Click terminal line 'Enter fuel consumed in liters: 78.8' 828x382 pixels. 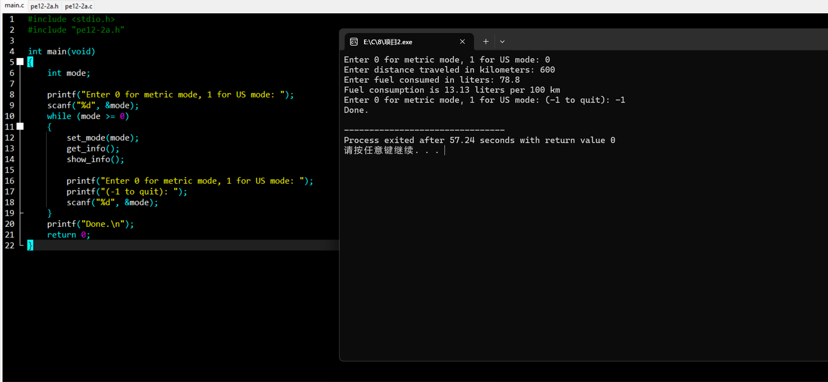click(432, 80)
